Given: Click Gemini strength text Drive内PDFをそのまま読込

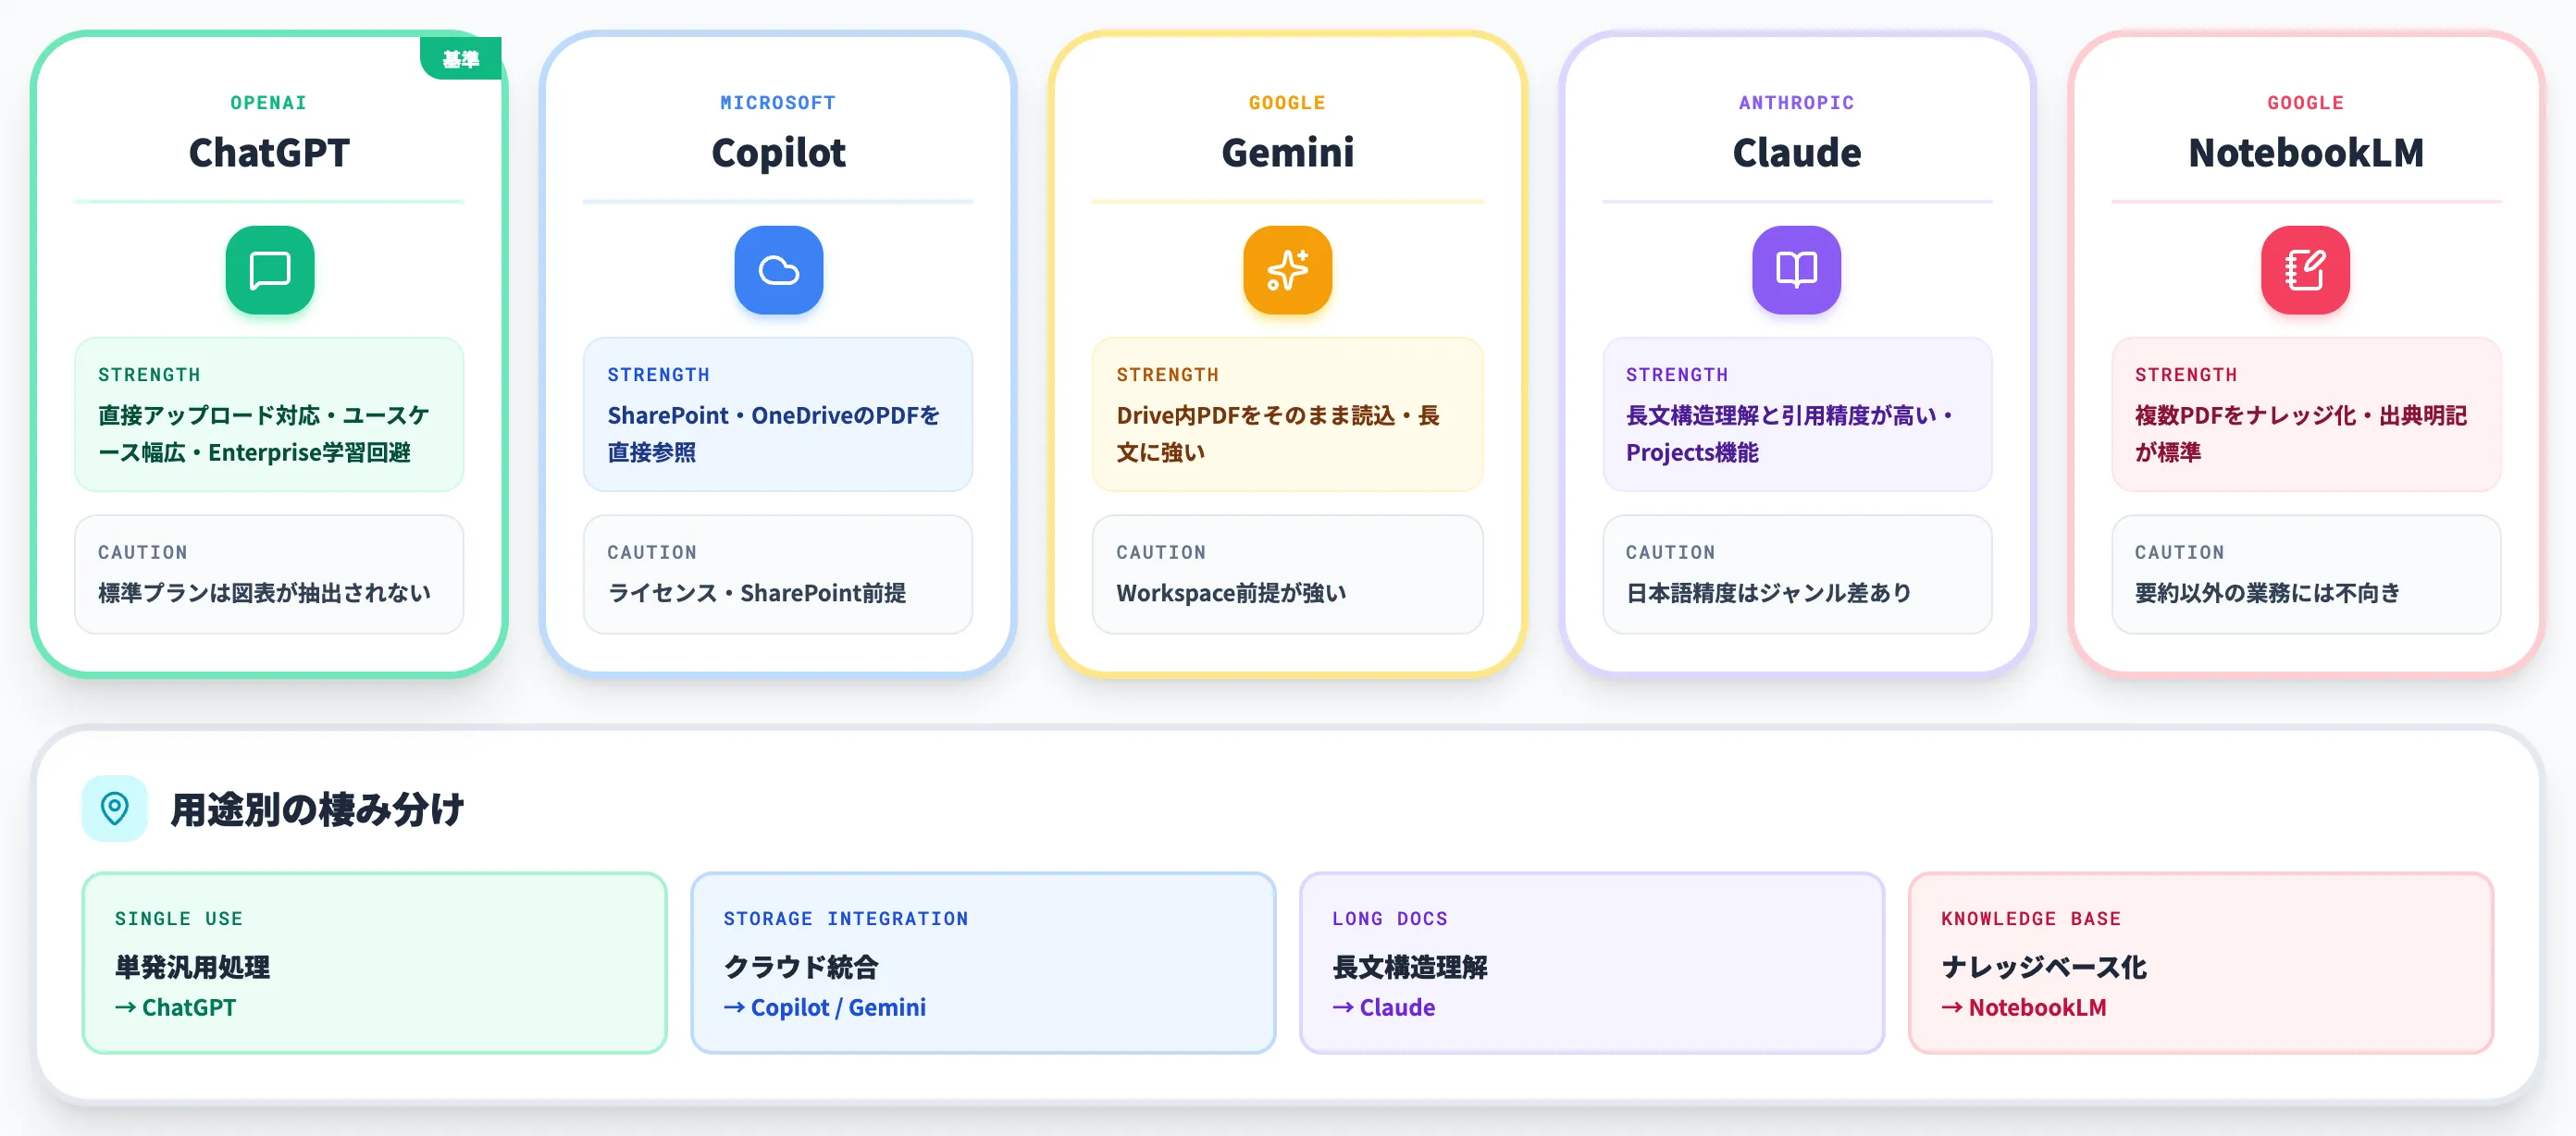Looking at the screenshot, I should (x=1255, y=415).
